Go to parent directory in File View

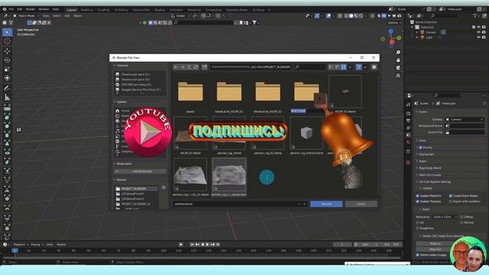click(189, 66)
